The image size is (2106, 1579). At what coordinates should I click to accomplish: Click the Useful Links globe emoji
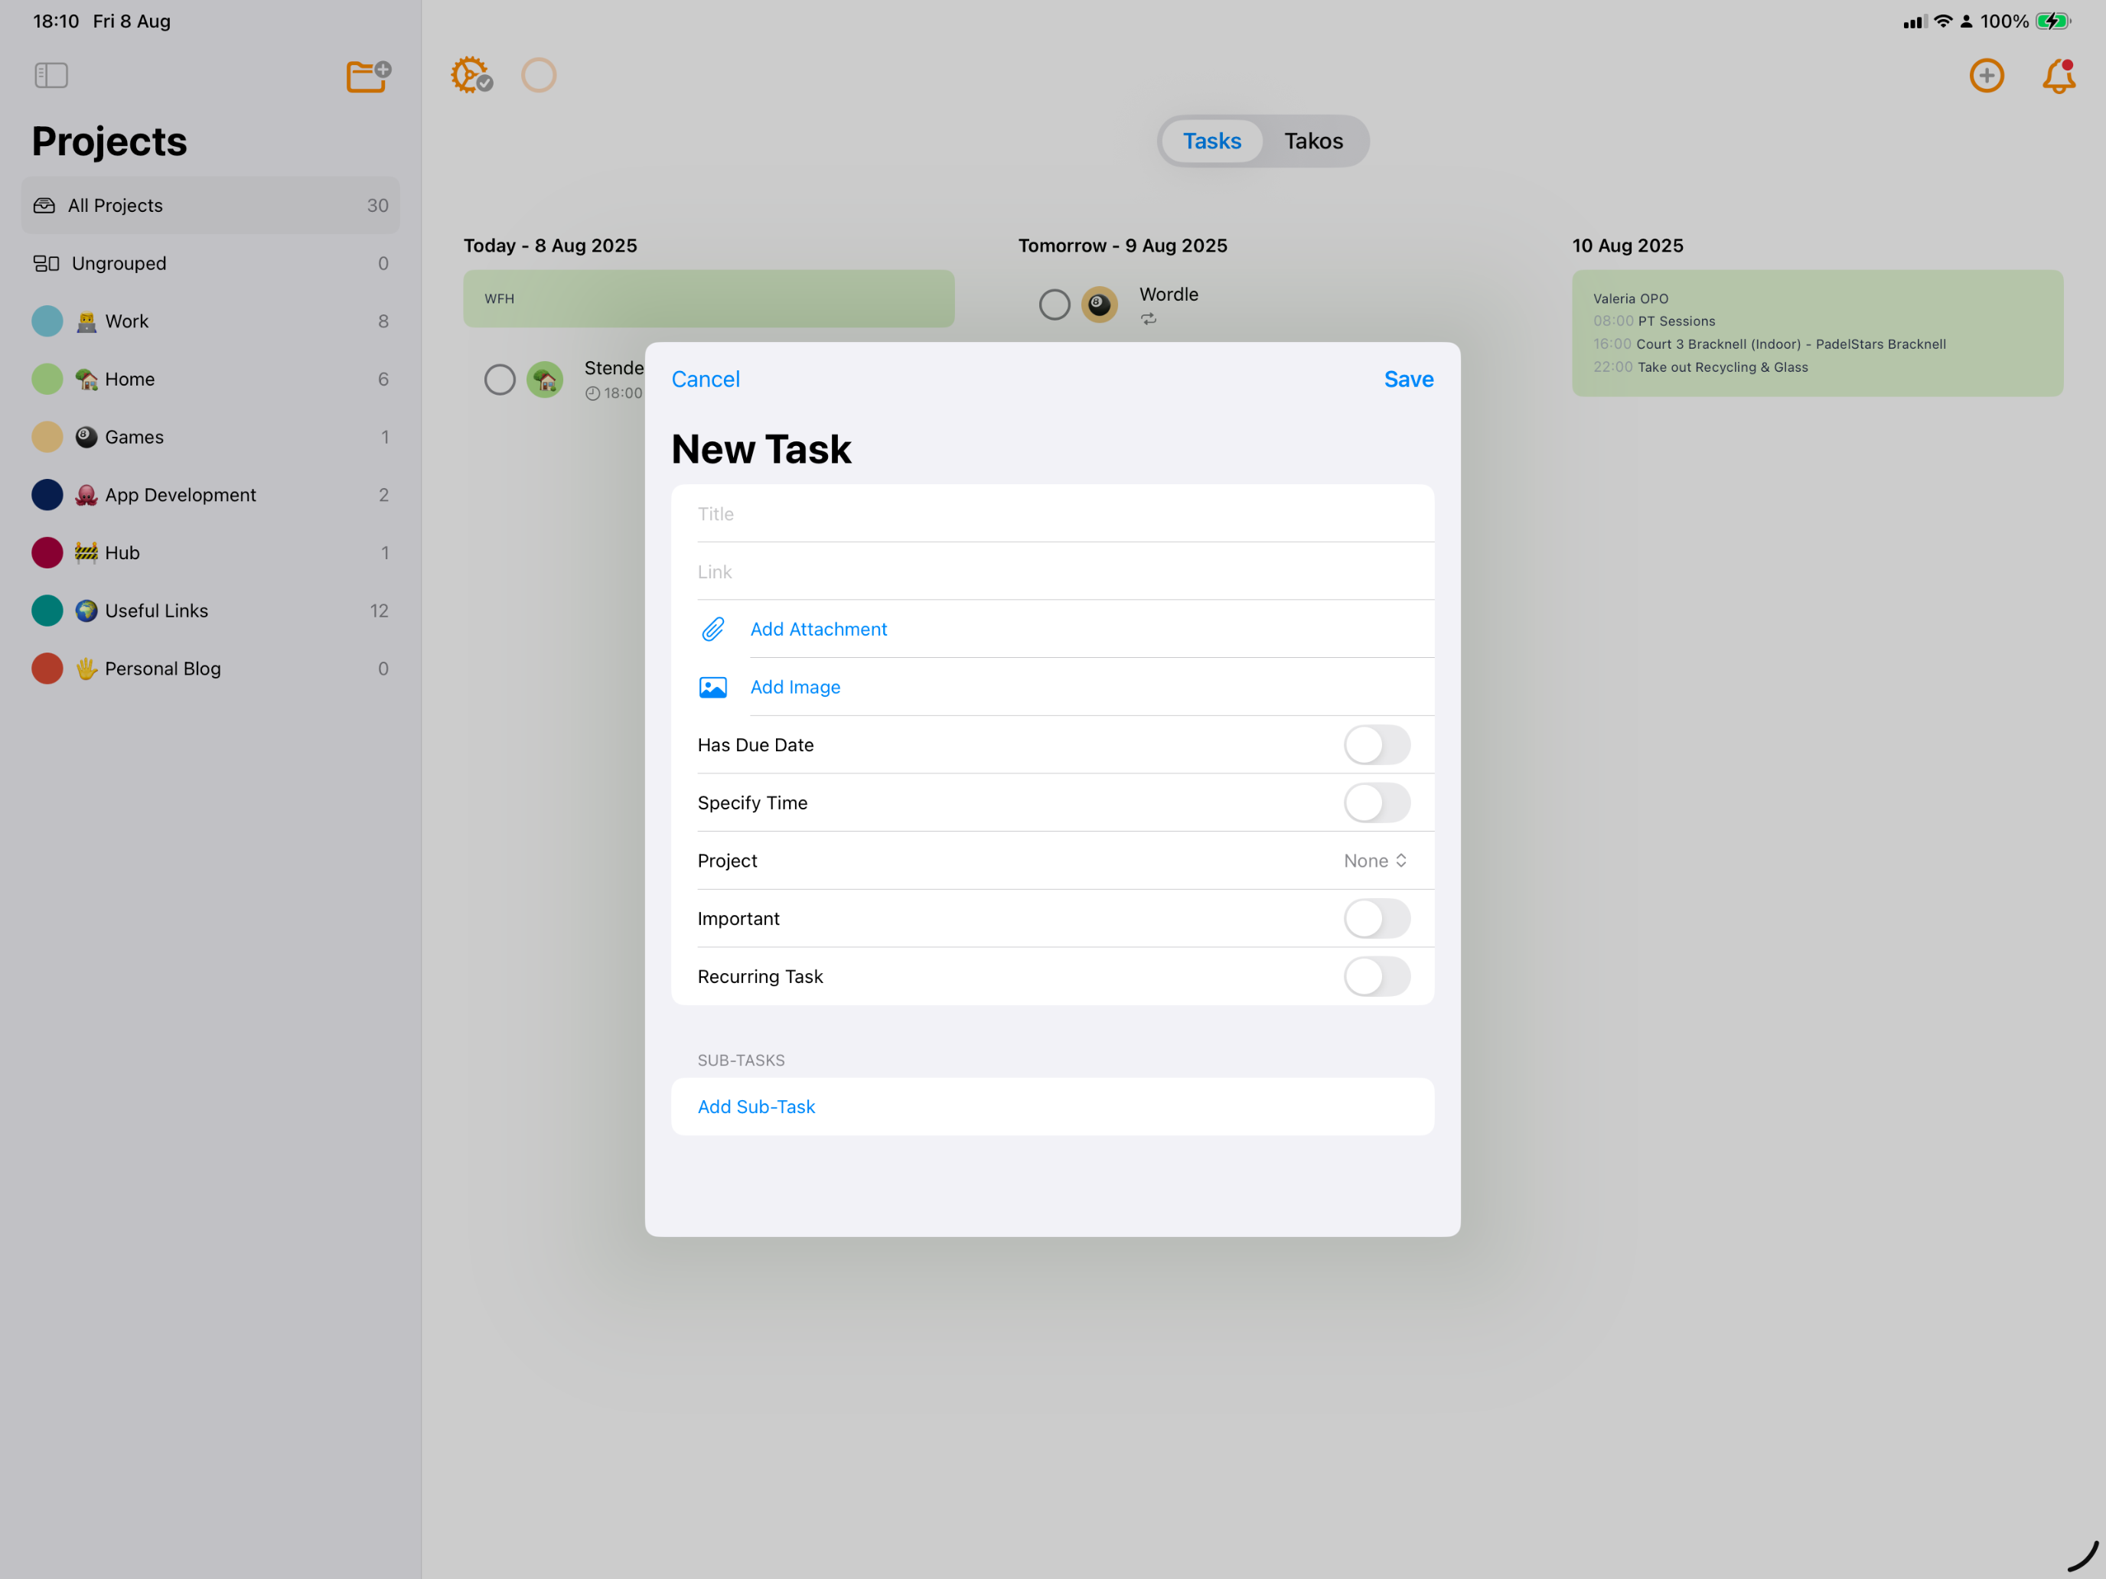pos(86,611)
